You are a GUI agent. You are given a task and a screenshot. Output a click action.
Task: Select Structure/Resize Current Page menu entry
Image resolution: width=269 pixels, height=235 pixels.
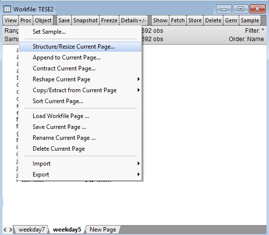[x=80, y=47]
